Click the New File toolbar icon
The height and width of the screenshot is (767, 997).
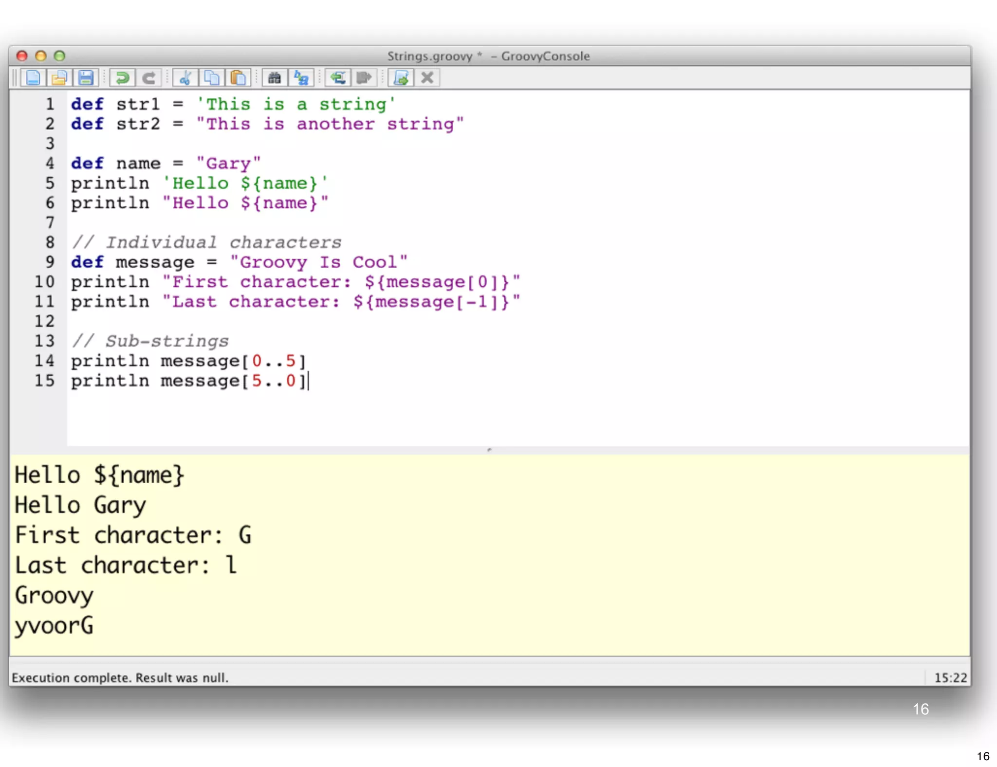point(33,78)
